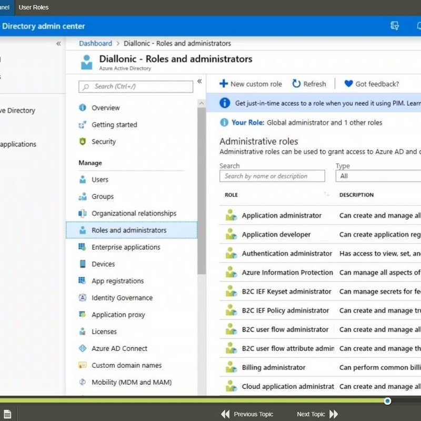Screen dimensions: 421x421
Task: Open the B2C user flow administrator role
Action: tap(285, 329)
